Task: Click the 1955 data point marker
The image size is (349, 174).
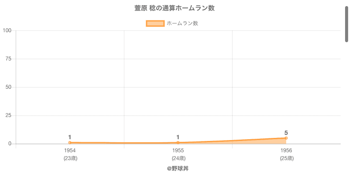Action: tap(178, 143)
